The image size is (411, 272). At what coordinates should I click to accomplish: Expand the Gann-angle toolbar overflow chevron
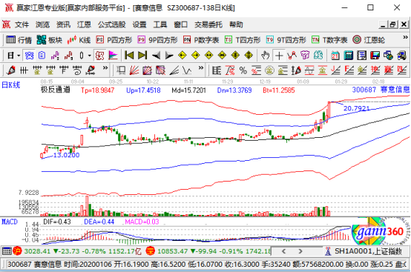(x=201, y=67)
